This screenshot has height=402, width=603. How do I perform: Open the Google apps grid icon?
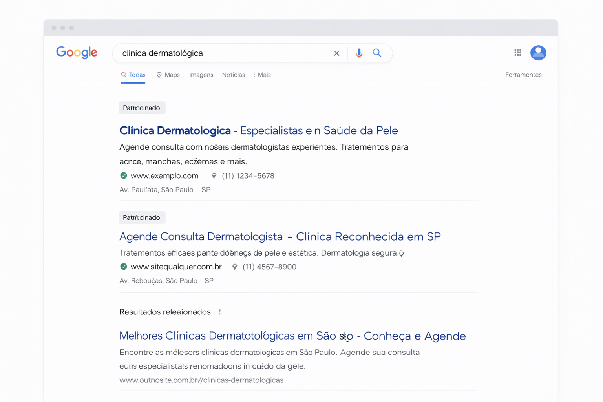(517, 53)
